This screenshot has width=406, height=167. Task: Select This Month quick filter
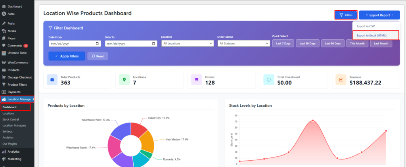point(357,43)
